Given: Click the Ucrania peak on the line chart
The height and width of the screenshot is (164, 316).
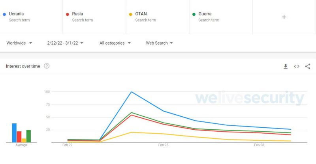Looking at the screenshot, I should [131, 92].
